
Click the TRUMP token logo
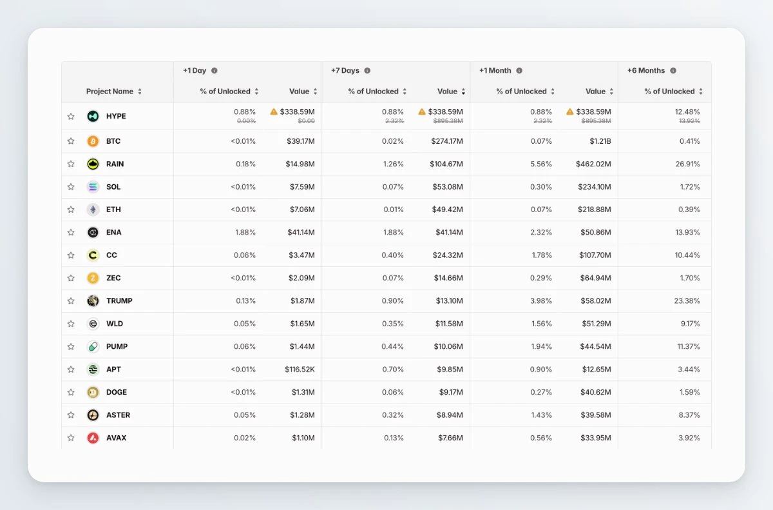pyautogui.click(x=93, y=301)
